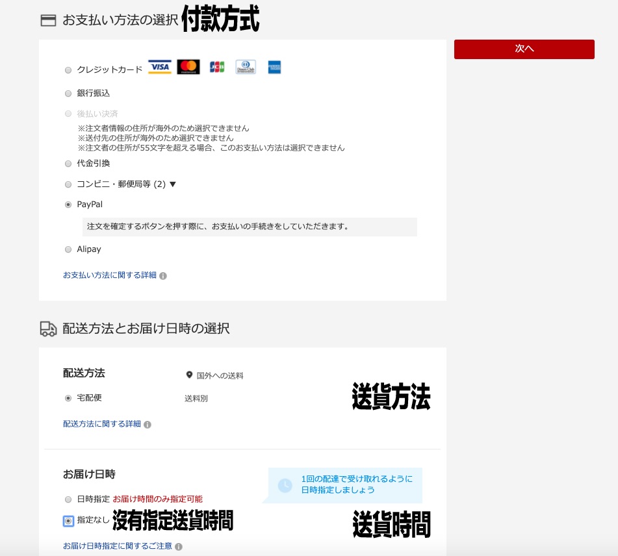Image resolution: width=618 pixels, height=556 pixels.
Task: Click the note about 55文字を超える場合
Action: tap(211, 147)
